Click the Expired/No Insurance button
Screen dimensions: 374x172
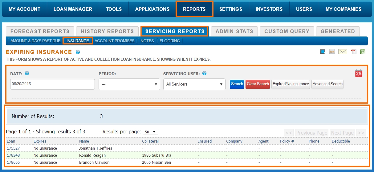pos(291,84)
